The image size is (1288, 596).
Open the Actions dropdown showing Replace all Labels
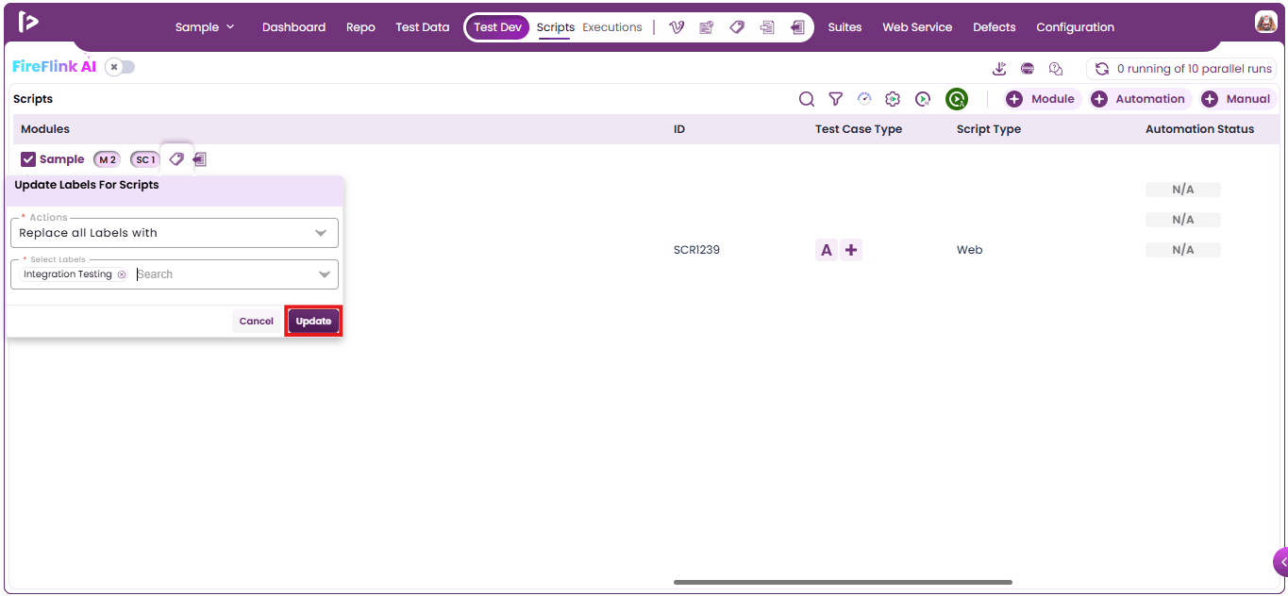click(x=175, y=233)
